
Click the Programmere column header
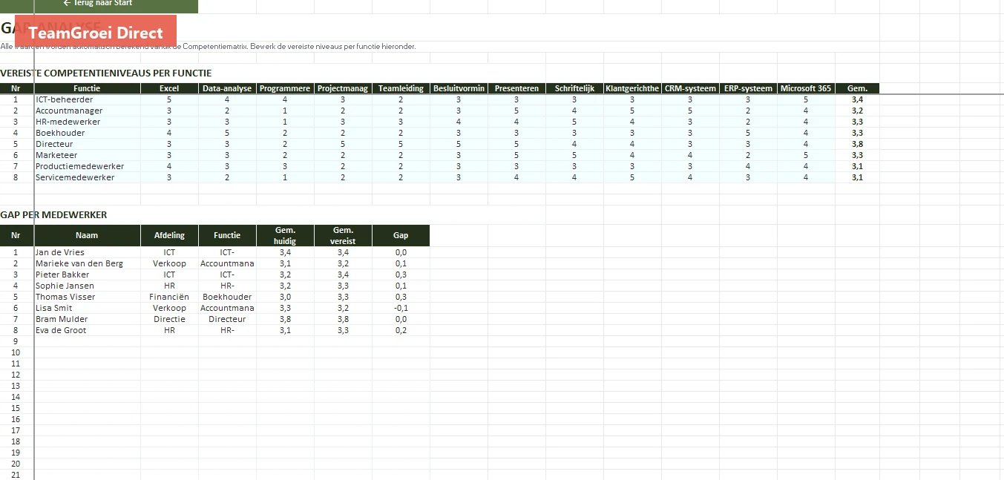point(285,88)
